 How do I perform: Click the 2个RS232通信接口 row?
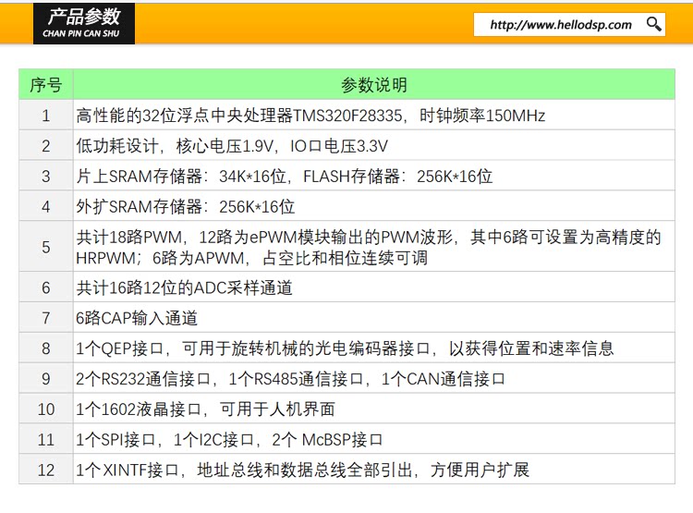pos(374,379)
